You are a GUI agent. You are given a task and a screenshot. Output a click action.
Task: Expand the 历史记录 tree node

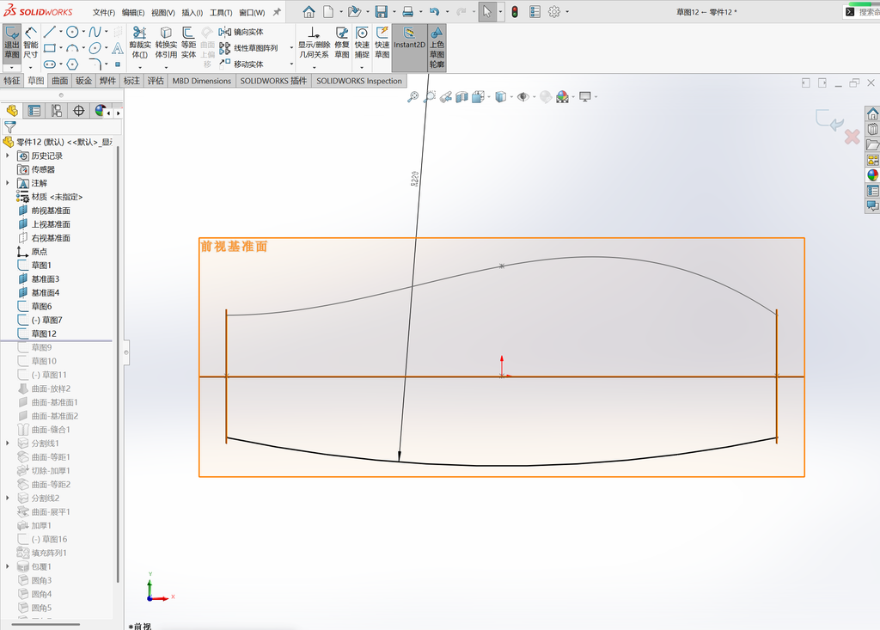pyautogui.click(x=7, y=156)
